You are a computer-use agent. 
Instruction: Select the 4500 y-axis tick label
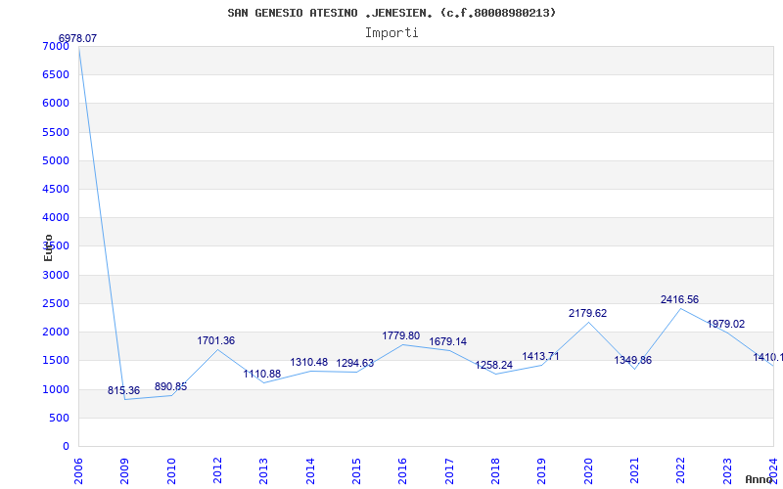tap(56, 189)
